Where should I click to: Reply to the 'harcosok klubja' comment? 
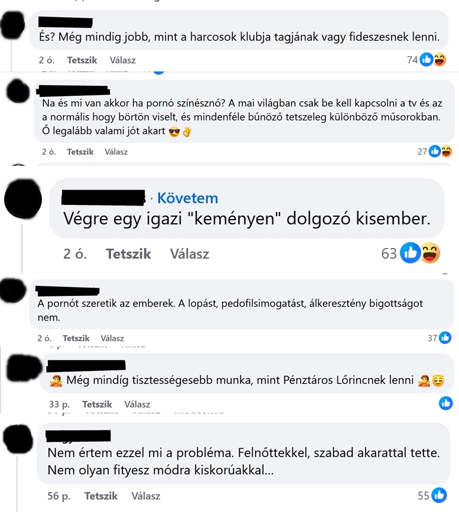pyautogui.click(x=122, y=60)
